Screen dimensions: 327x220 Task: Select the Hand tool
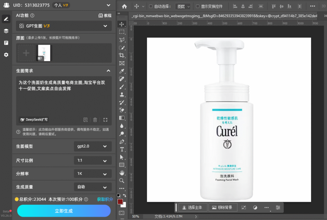[122, 173]
